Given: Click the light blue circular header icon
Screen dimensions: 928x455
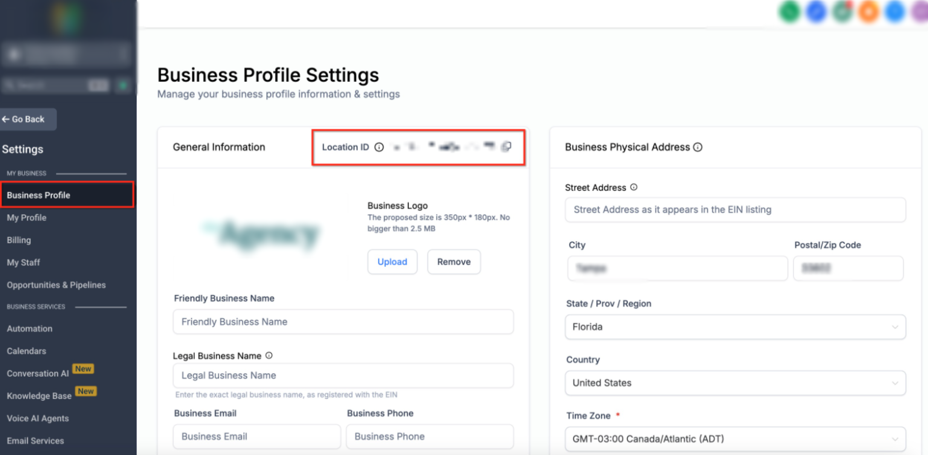Looking at the screenshot, I should pyautogui.click(x=895, y=11).
